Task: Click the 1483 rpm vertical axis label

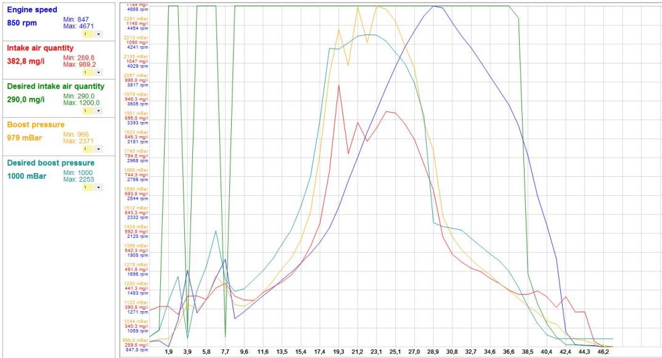Action: click(x=137, y=293)
